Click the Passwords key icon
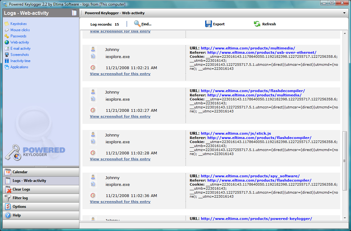351x231 pixels. click(7, 36)
